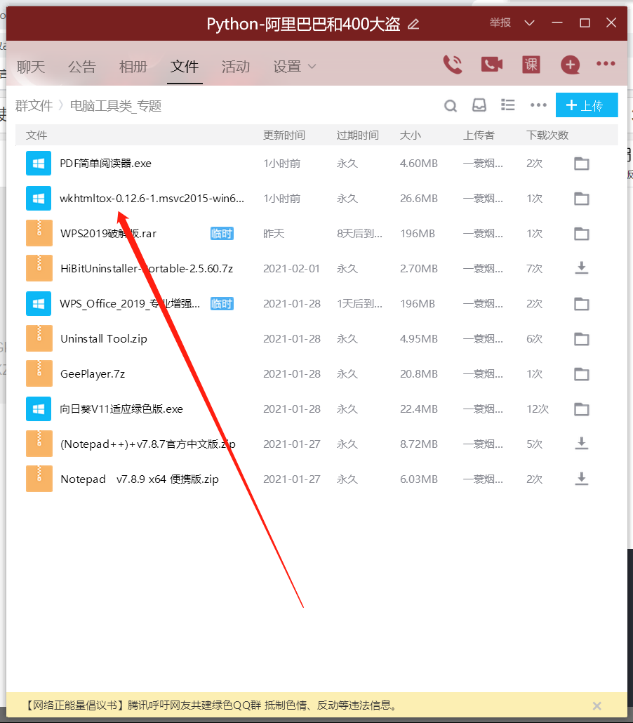Image resolution: width=633 pixels, height=723 pixels.
Task: Download Notepad v7.8.9 x64 便携版.zip
Action: tap(581, 479)
